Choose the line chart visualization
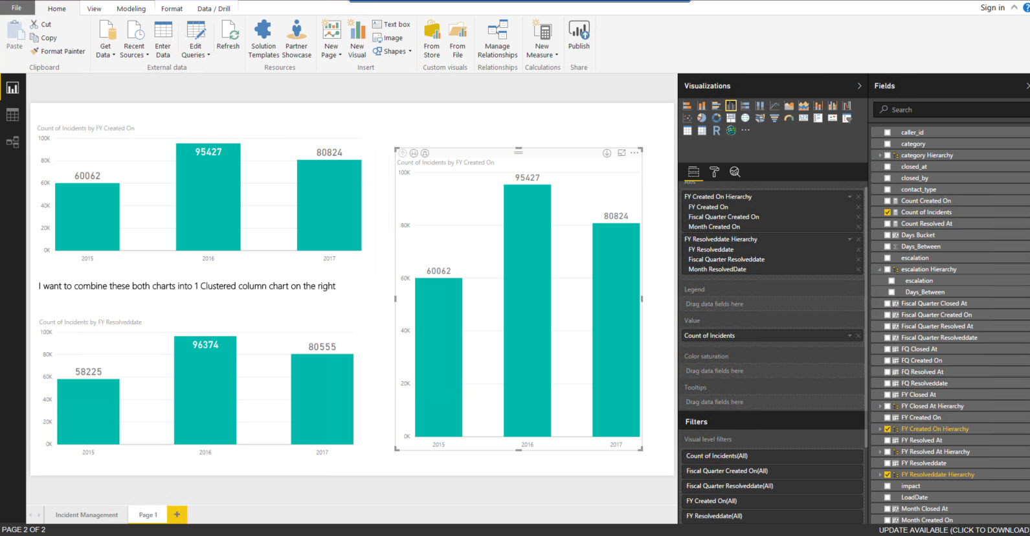 click(x=774, y=106)
